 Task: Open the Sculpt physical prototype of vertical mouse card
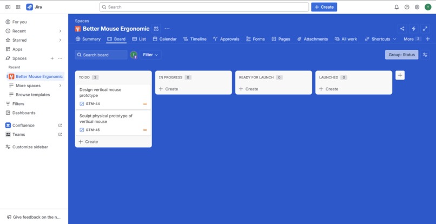(x=114, y=123)
